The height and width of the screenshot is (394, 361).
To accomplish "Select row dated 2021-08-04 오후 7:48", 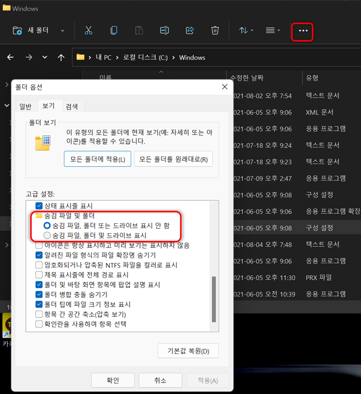I will [x=297, y=245].
